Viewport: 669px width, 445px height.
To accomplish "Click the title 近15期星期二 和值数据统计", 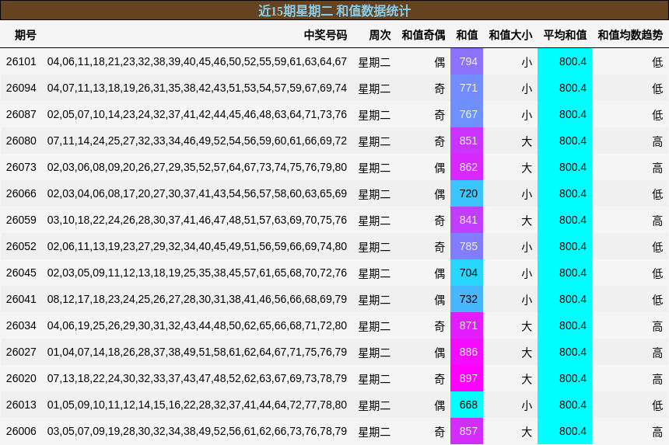I will (334, 11).
